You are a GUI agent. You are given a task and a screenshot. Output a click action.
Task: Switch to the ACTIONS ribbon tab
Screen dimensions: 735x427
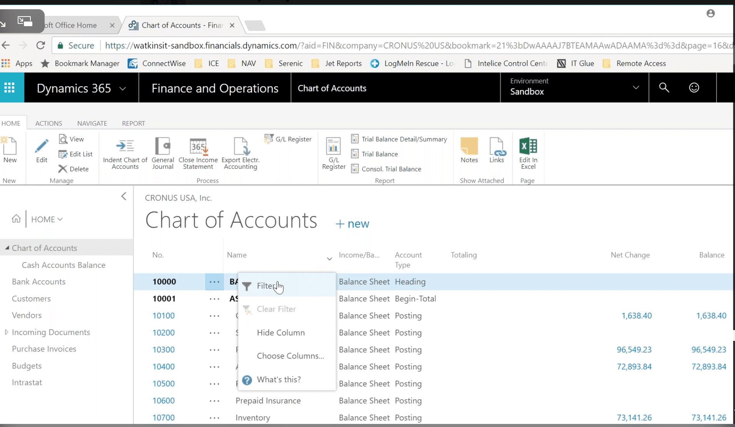click(x=48, y=123)
